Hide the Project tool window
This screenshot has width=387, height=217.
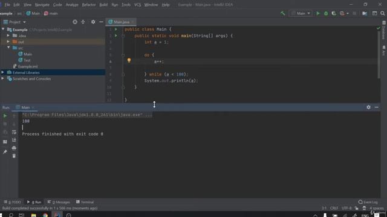tap(101, 22)
